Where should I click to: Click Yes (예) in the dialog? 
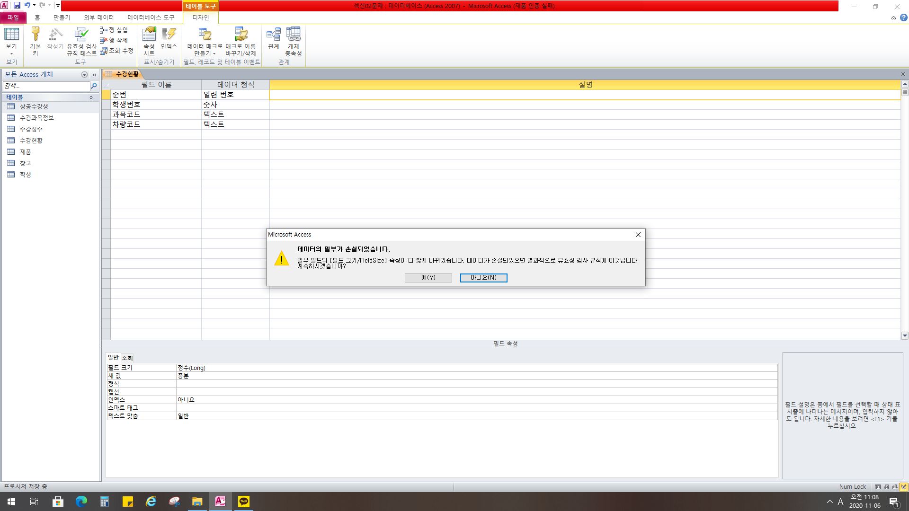point(428,278)
